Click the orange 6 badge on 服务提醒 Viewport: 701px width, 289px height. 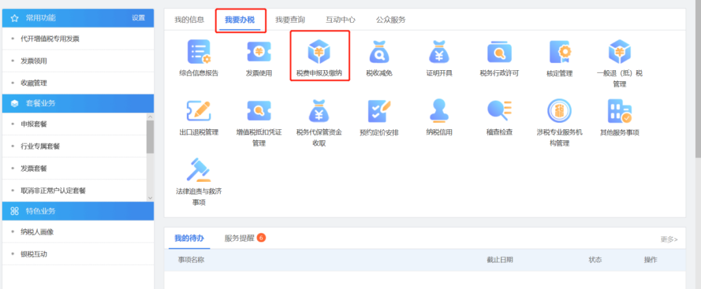[261, 238]
